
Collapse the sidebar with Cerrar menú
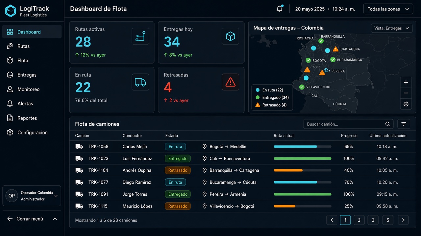32,219
